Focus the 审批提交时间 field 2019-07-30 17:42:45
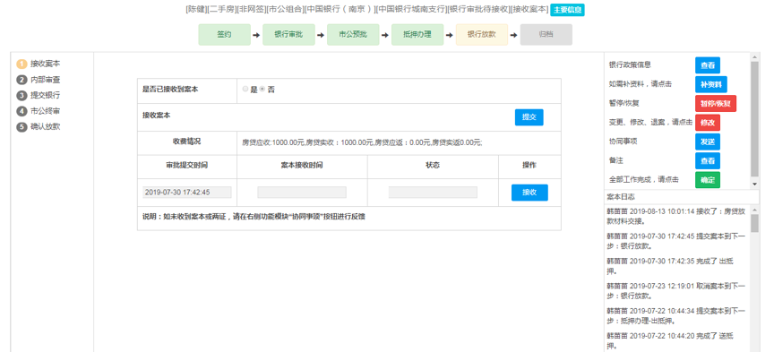 [187, 193]
